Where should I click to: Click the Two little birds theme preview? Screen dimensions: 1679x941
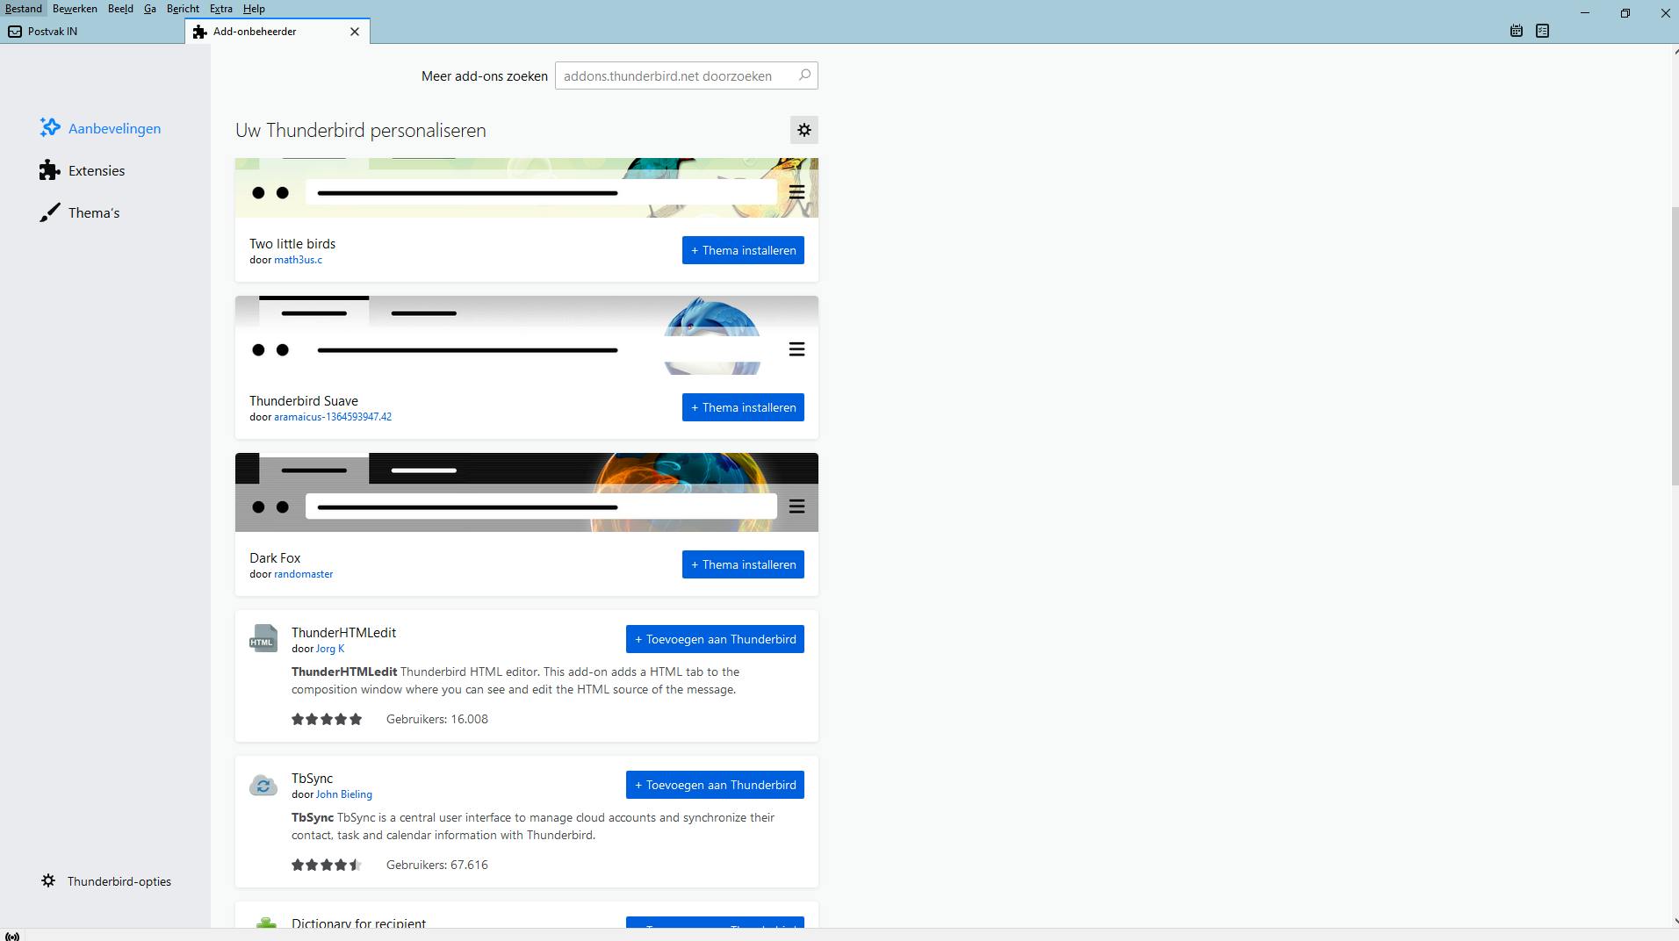point(527,188)
